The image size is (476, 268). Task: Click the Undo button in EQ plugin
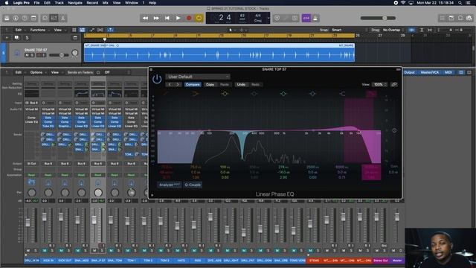pos(241,84)
